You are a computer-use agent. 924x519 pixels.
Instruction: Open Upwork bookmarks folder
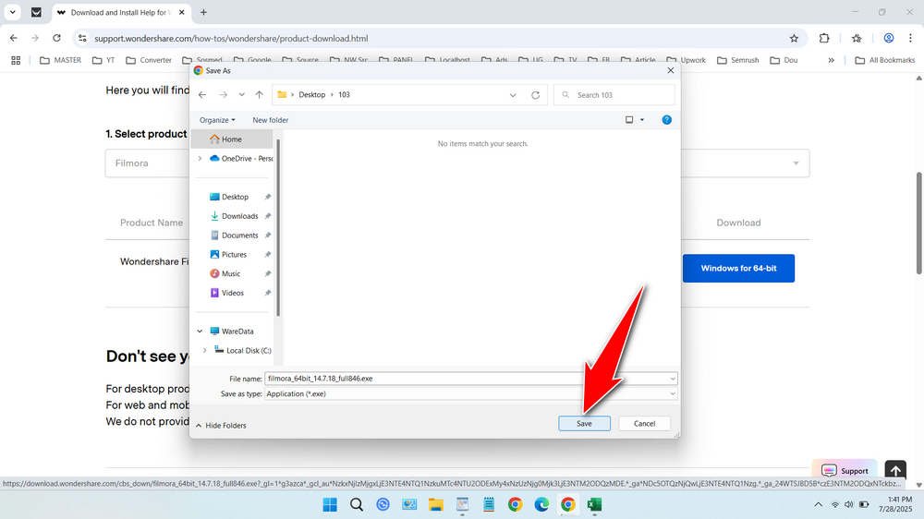[x=686, y=60]
